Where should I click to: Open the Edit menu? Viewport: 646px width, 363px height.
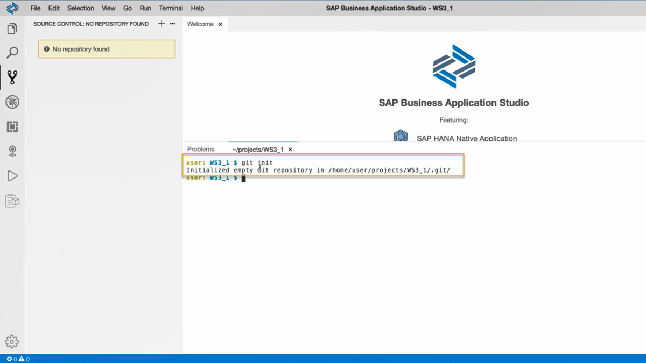click(x=54, y=8)
